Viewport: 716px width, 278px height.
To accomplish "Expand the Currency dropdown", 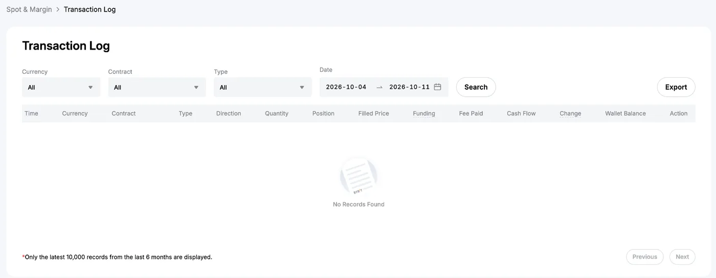I will click(x=61, y=87).
